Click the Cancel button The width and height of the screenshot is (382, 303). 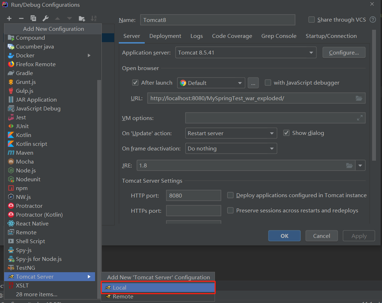click(322, 236)
